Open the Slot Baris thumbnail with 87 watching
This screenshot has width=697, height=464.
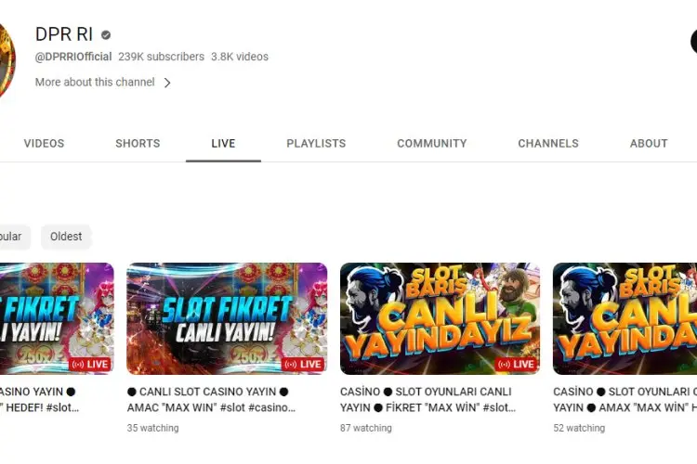pos(440,319)
